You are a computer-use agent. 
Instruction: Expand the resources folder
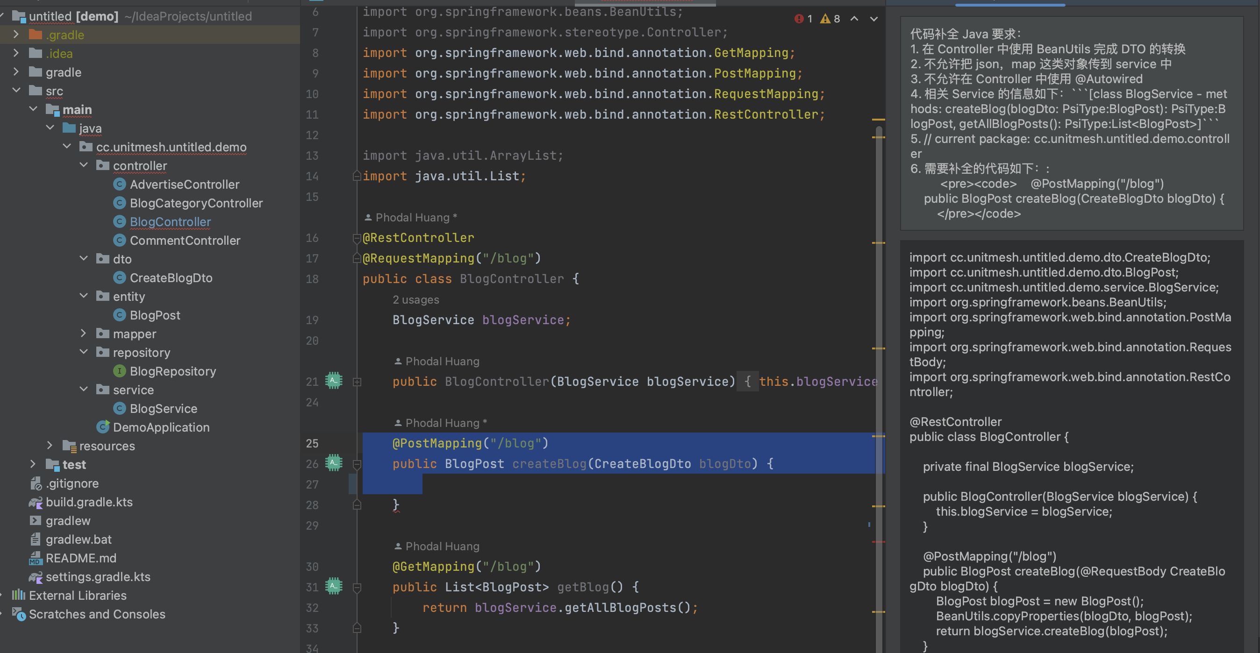pyautogui.click(x=50, y=445)
